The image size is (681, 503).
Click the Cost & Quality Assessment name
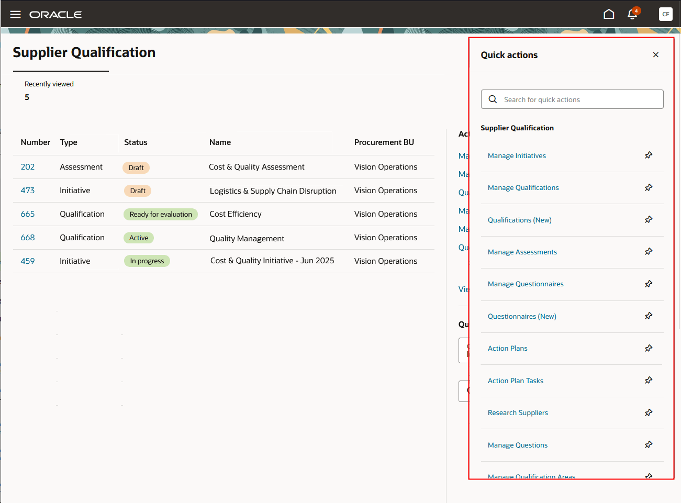click(x=256, y=167)
